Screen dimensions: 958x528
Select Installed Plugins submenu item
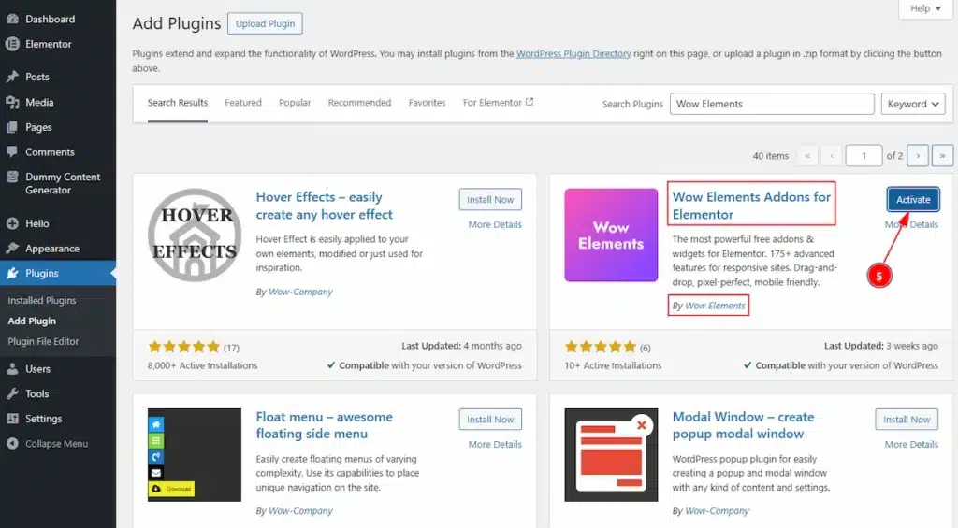(x=42, y=301)
